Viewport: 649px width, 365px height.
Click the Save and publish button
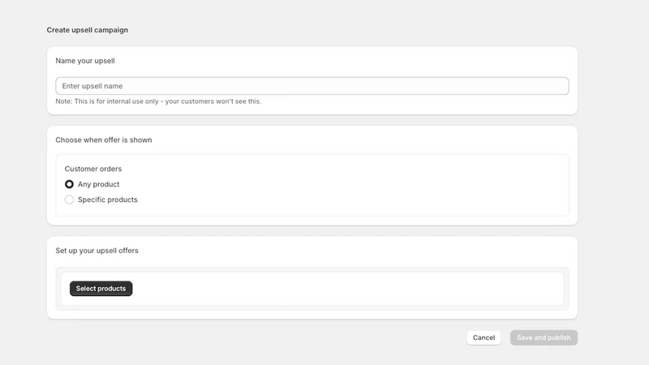[544, 337]
